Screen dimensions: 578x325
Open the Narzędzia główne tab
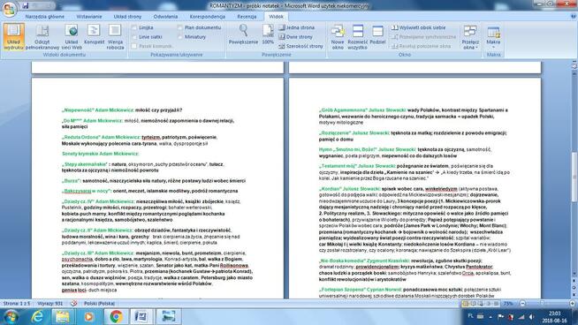pos(44,17)
